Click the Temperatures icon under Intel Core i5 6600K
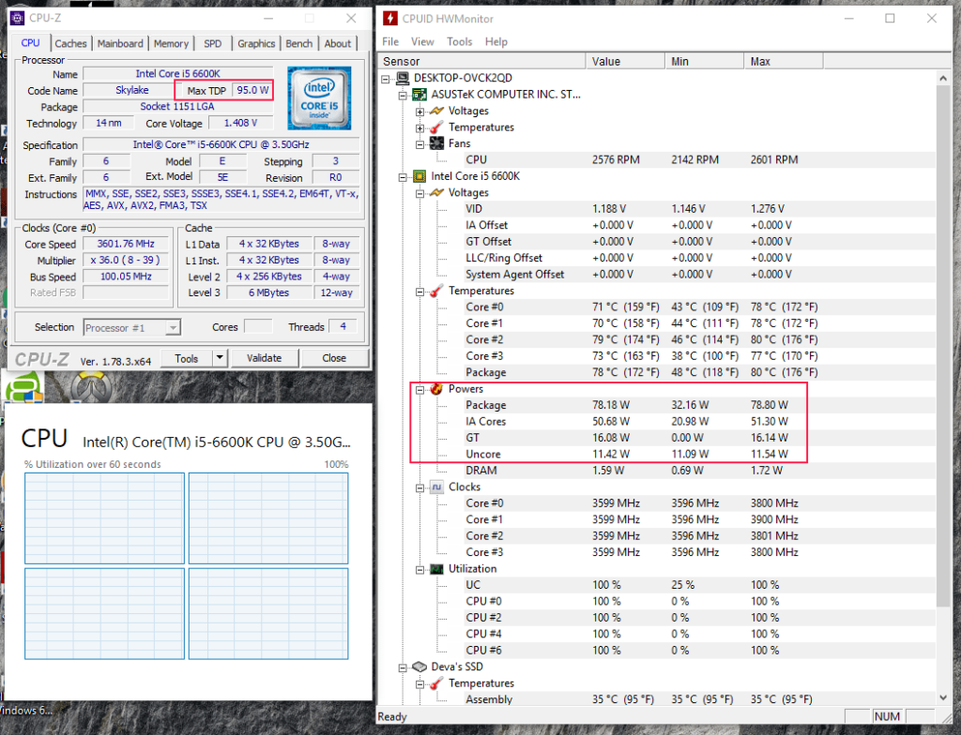 tap(437, 291)
